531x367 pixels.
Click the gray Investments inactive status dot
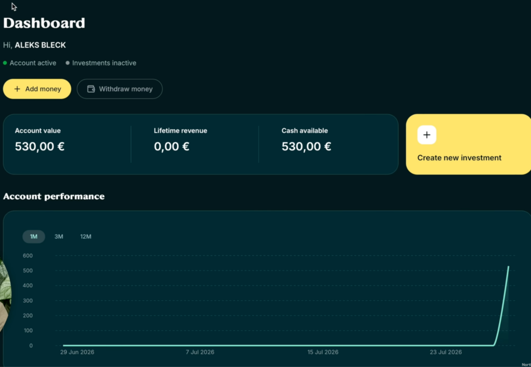tap(67, 63)
